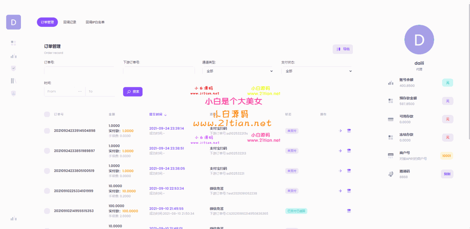Screen dimensions: 470x229
Task: Open the books library sidebar icon
Action: click(14, 81)
